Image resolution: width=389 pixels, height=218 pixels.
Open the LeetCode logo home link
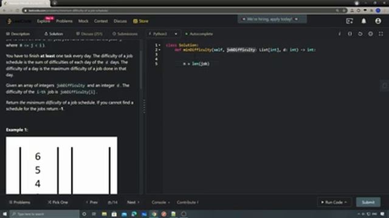[19, 21]
